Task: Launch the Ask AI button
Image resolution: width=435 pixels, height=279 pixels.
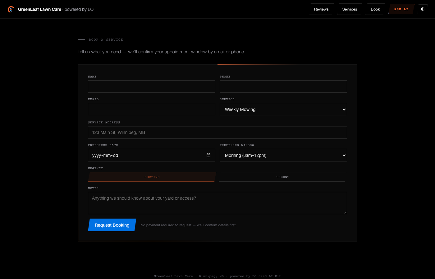Action: pyautogui.click(x=401, y=9)
